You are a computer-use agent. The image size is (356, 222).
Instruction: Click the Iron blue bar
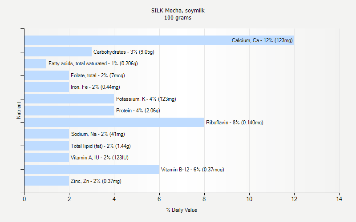[47, 87]
